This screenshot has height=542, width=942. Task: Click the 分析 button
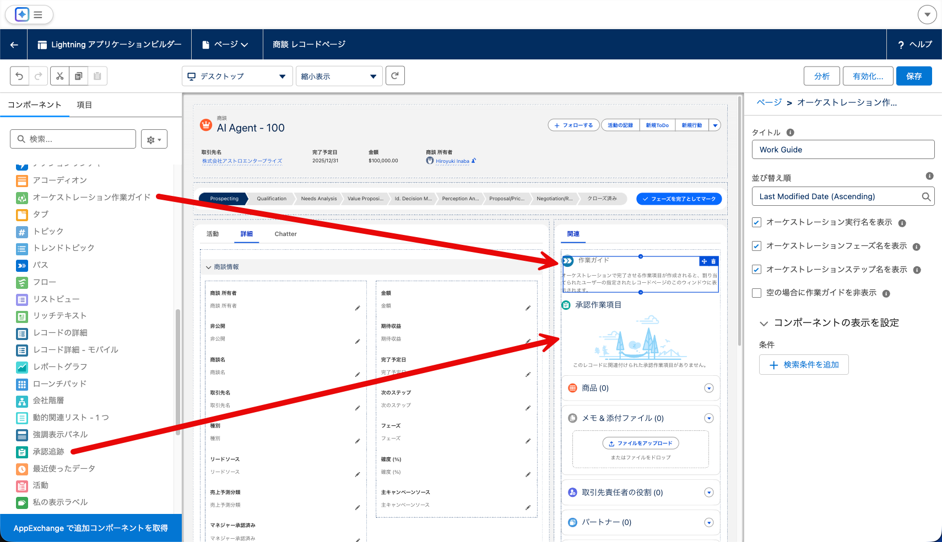(x=822, y=76)
